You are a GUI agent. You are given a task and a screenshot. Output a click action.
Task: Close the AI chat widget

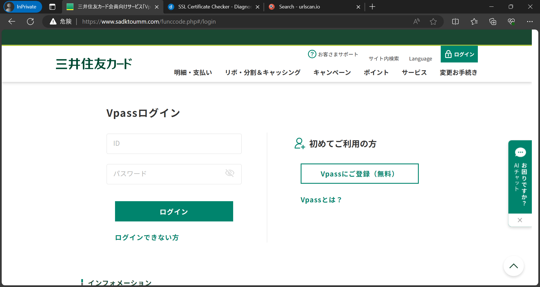pyautogui.click(x=520, y=220)
